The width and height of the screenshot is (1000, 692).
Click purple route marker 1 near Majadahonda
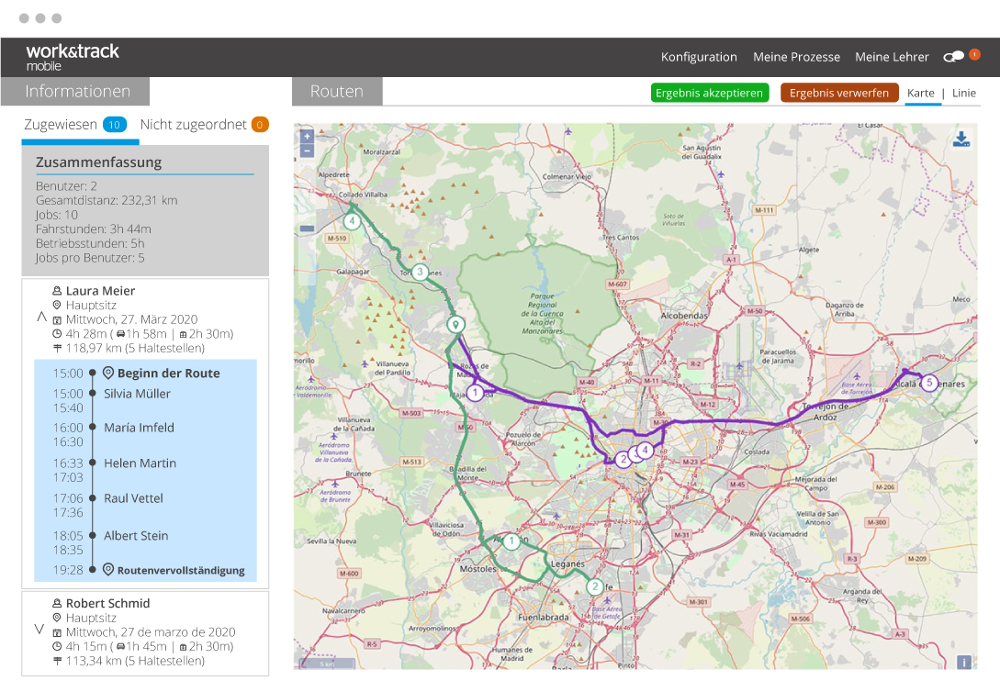475,393
